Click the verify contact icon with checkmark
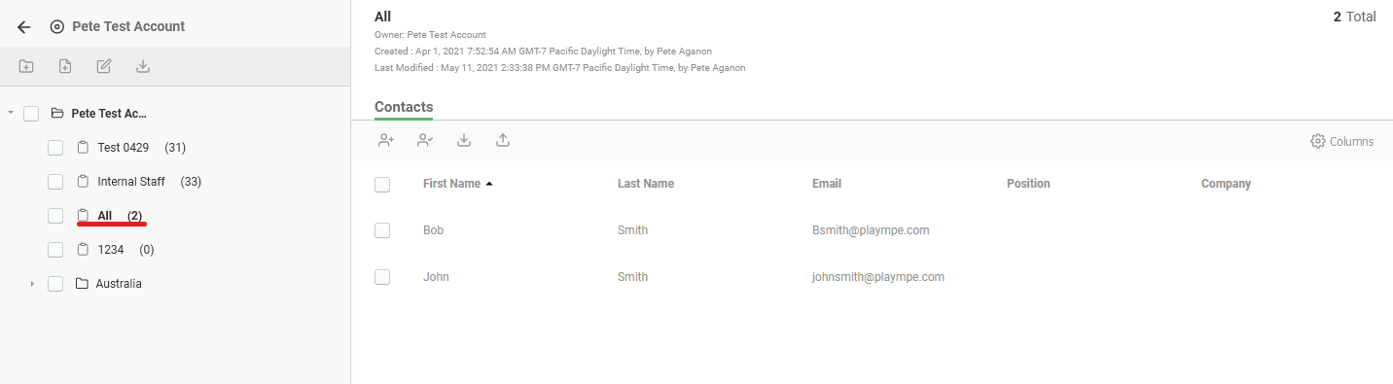Screen dimensions: 1393x384 425,140
